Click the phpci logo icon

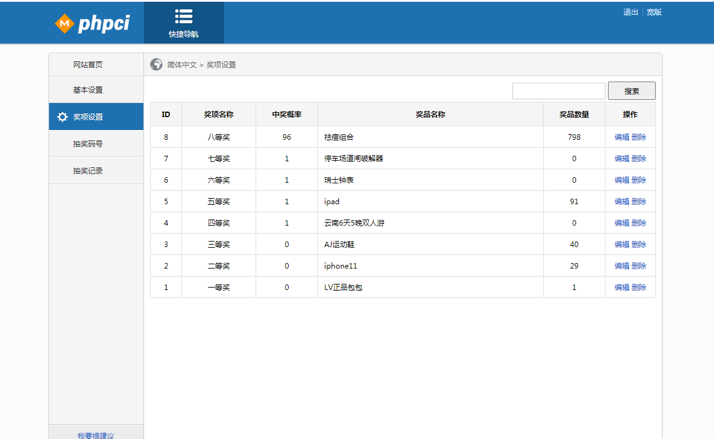[x=63, y=23]
